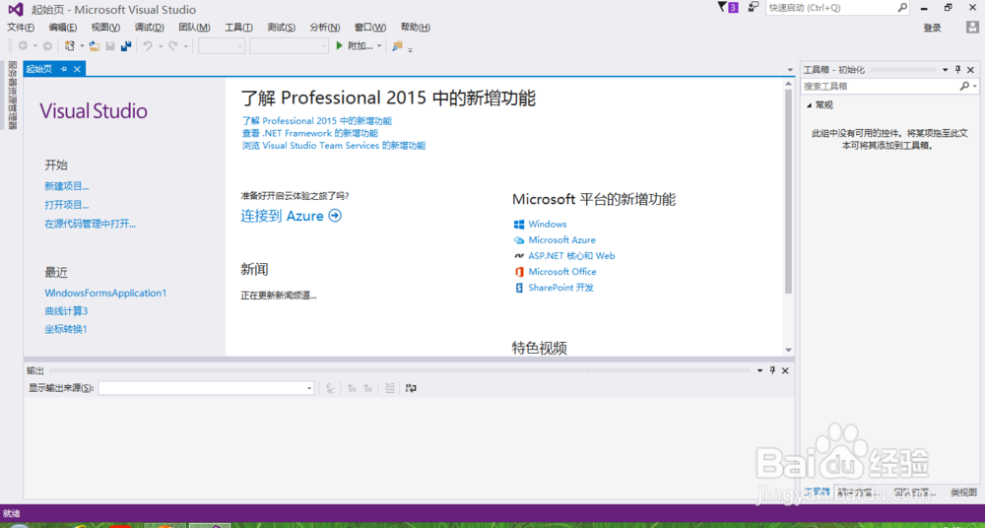Click the Toolbox panel auto-hide pin
985x528 pixels.
pyautogui.click(x=958, y=70)
